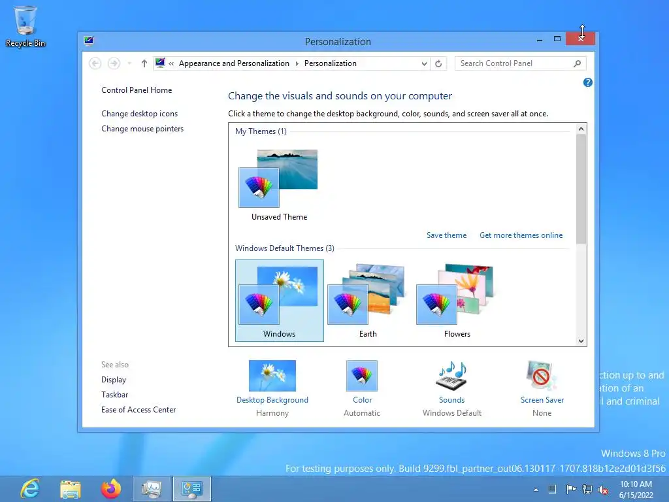Click the Desktop Background text link

272,400
